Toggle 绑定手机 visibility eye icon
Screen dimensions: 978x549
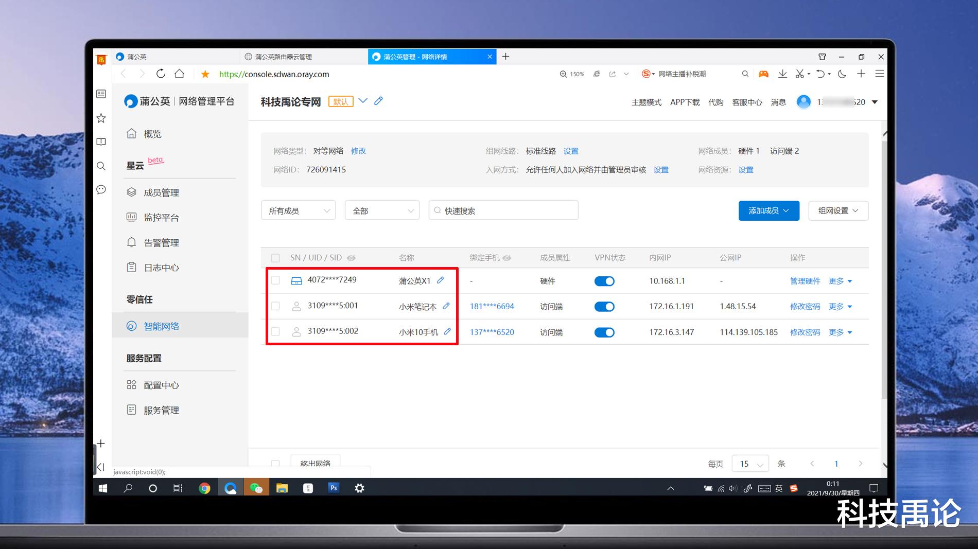(507, 258)
